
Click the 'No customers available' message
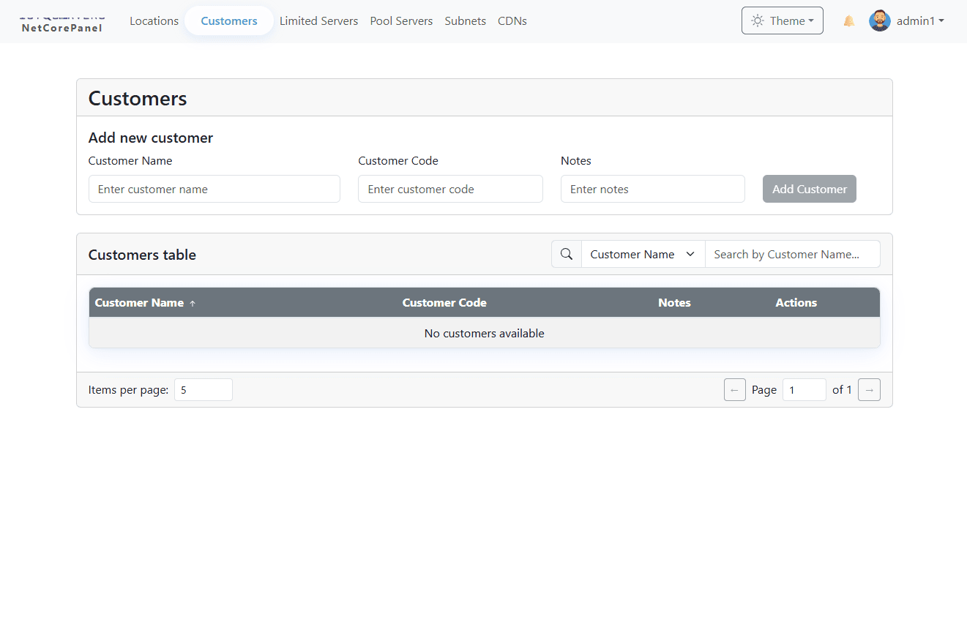[x=485, y=334]
